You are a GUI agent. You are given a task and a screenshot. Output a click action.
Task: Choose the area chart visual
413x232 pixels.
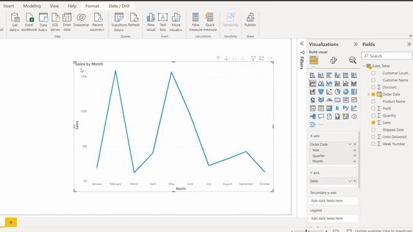[321, 83]
